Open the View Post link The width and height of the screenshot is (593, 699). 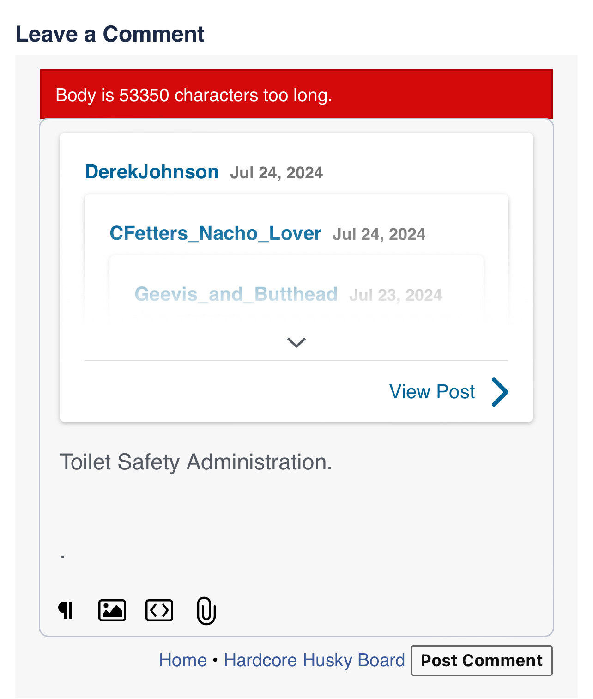point(432,392)
